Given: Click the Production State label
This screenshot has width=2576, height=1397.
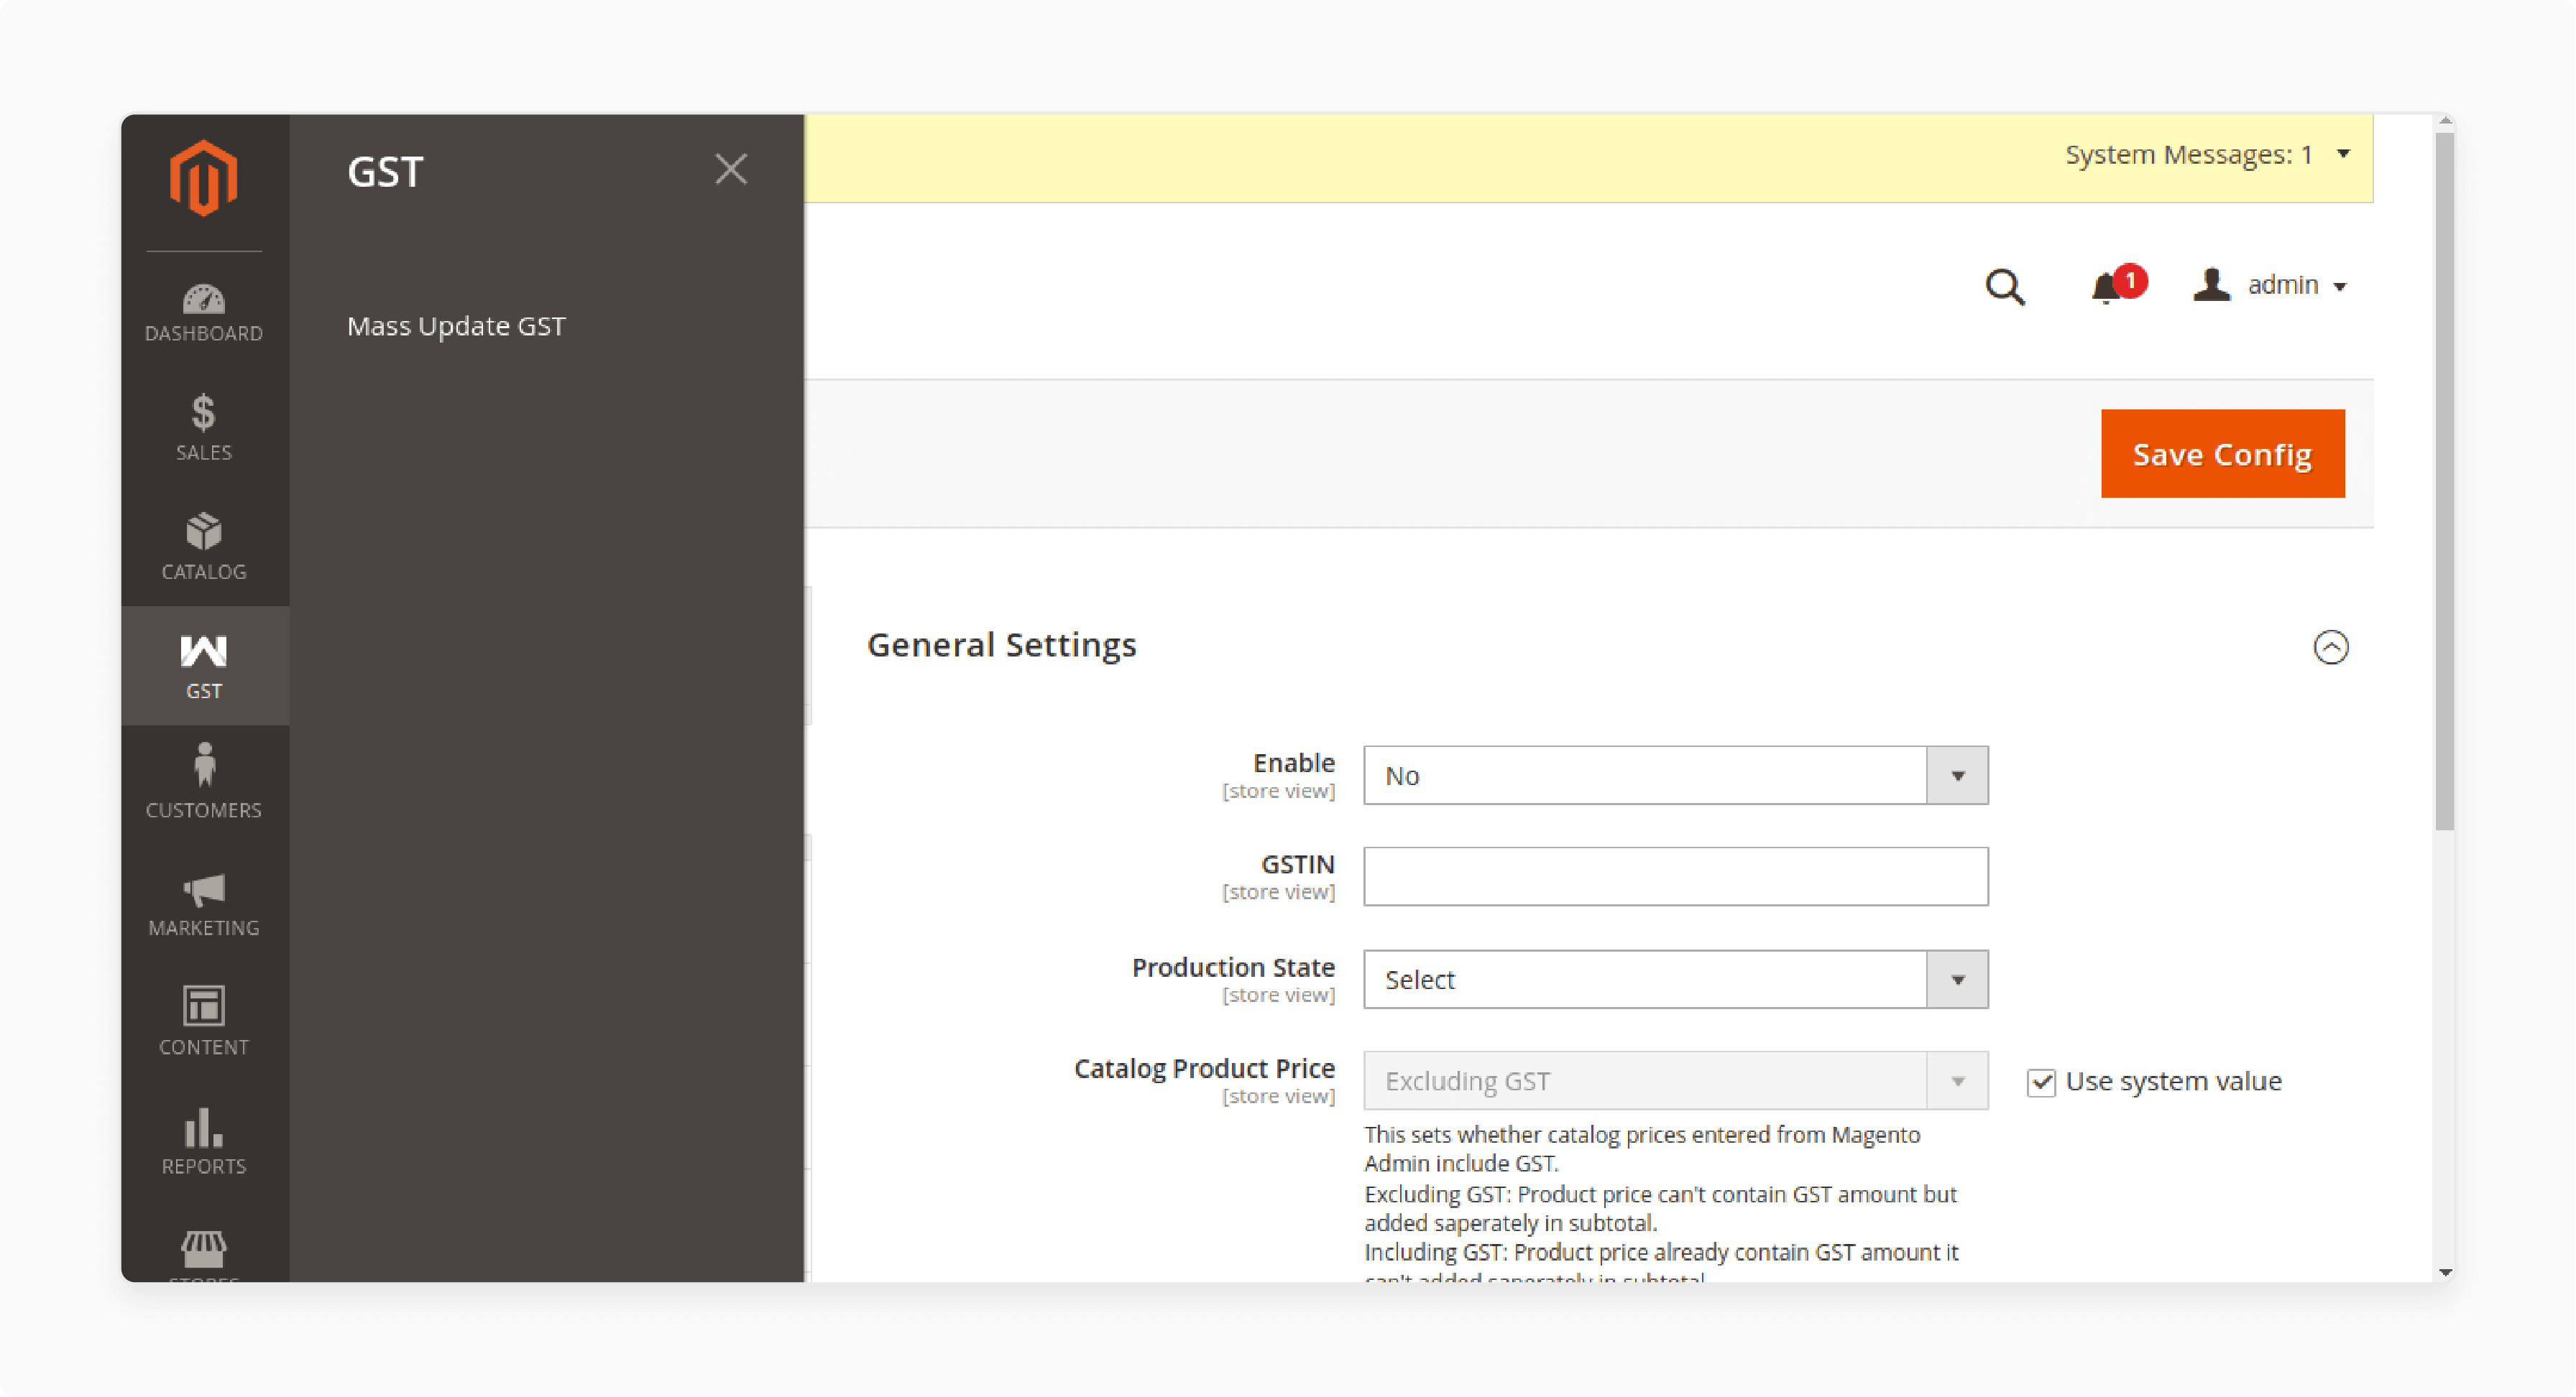Looking at the screenshot, I should [1233, 967].
